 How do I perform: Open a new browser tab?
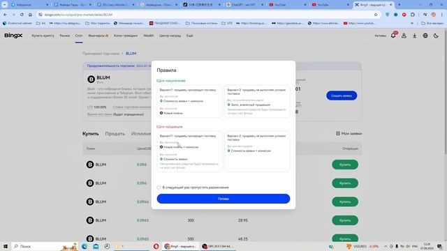pyautogui.click(x=399, y=5)
